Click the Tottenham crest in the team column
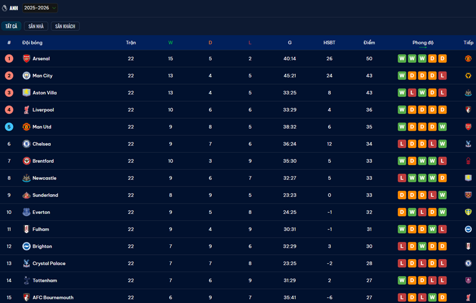The image size is (476, 303). 26,280
